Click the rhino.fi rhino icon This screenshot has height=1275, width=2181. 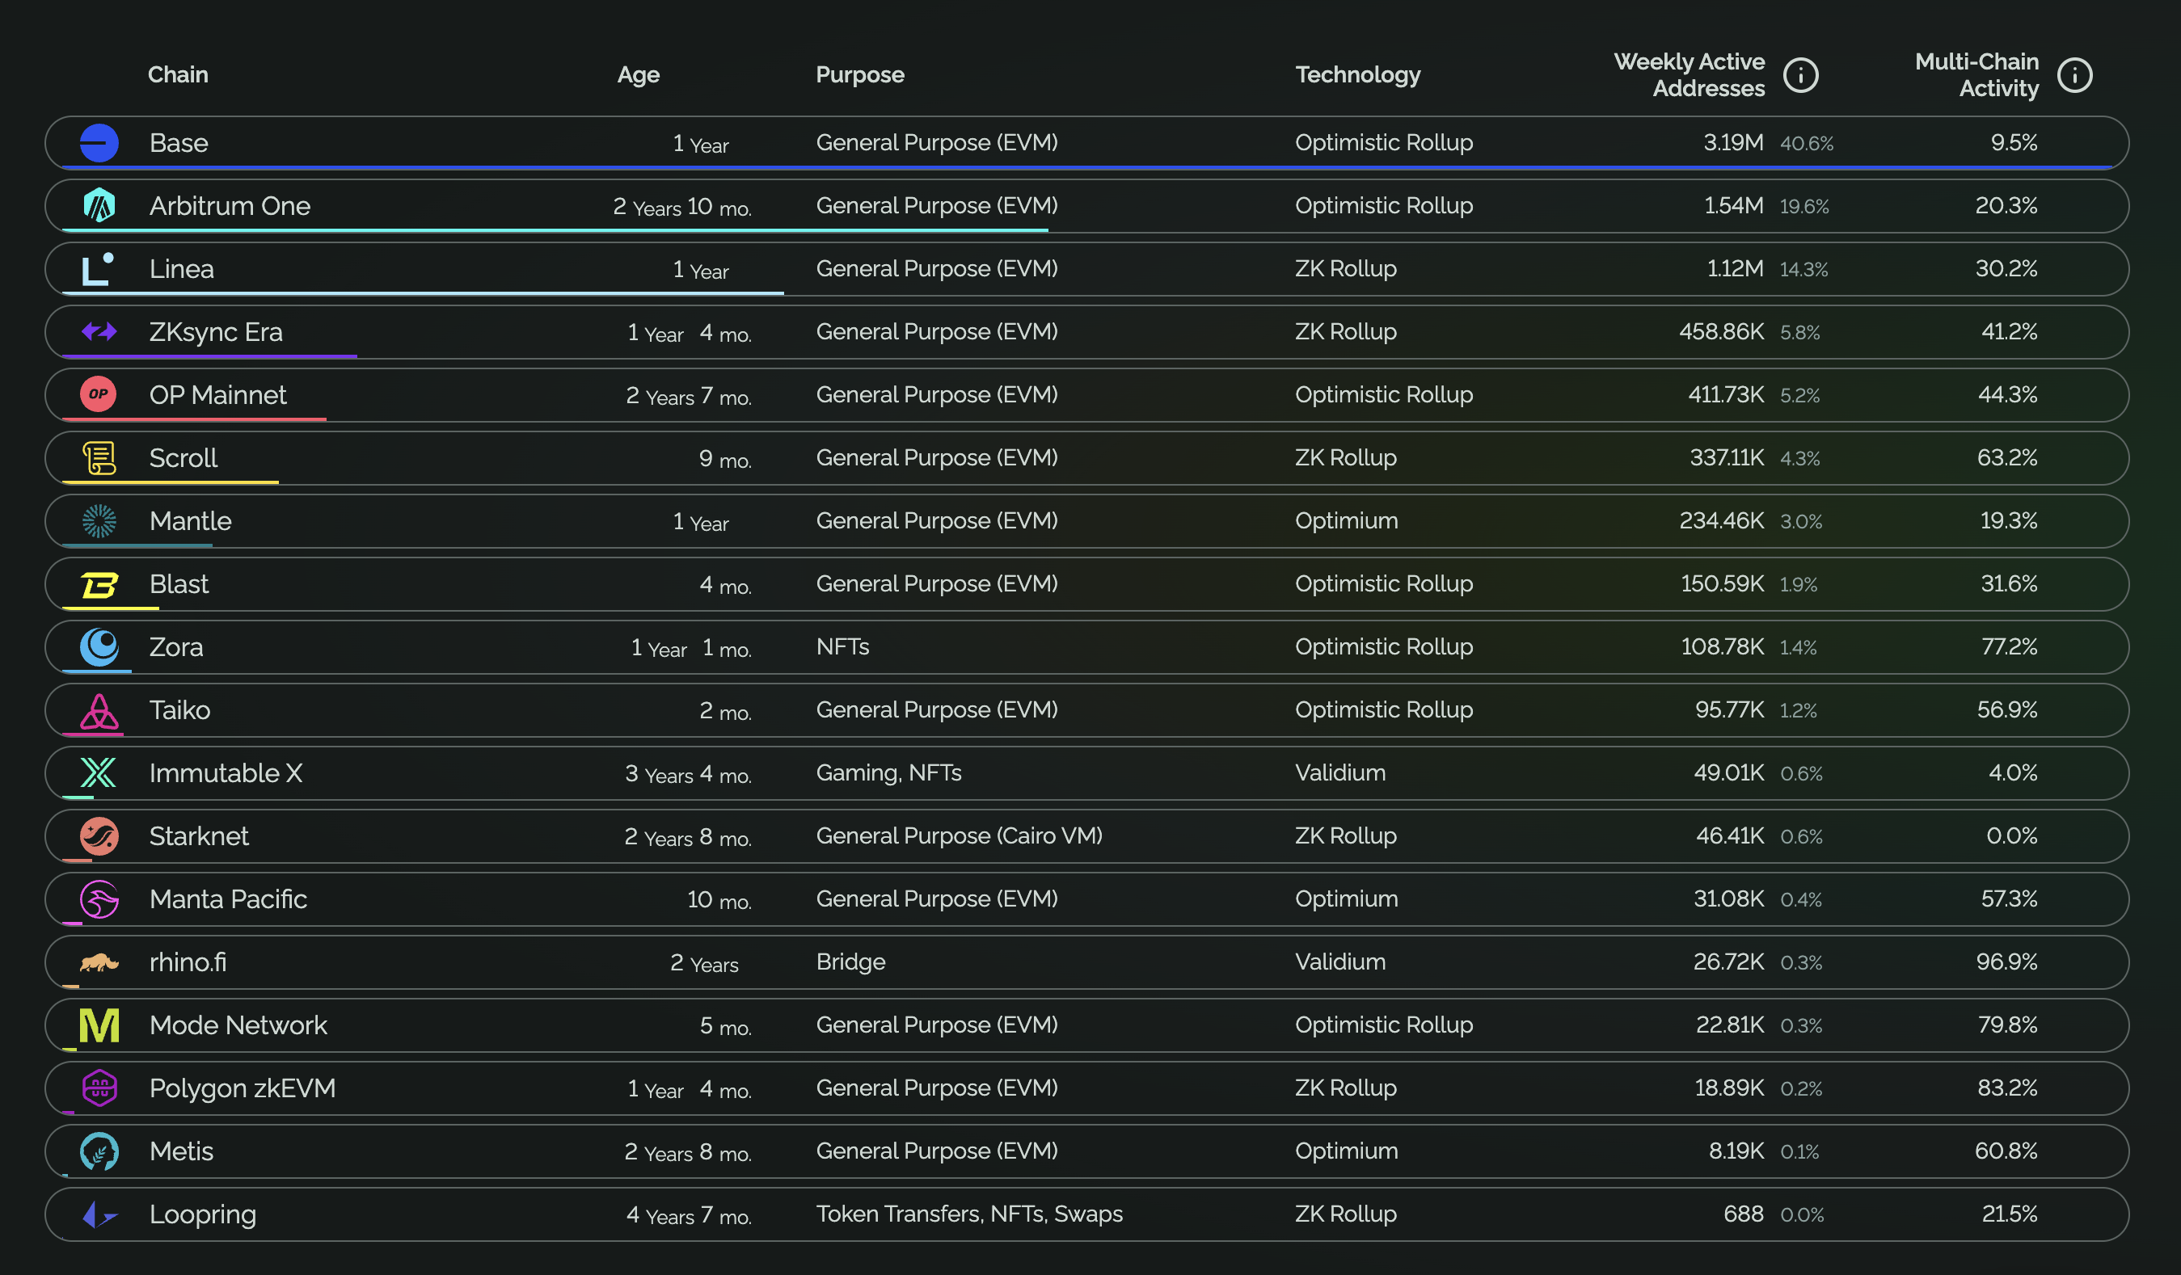coord(99,962)
